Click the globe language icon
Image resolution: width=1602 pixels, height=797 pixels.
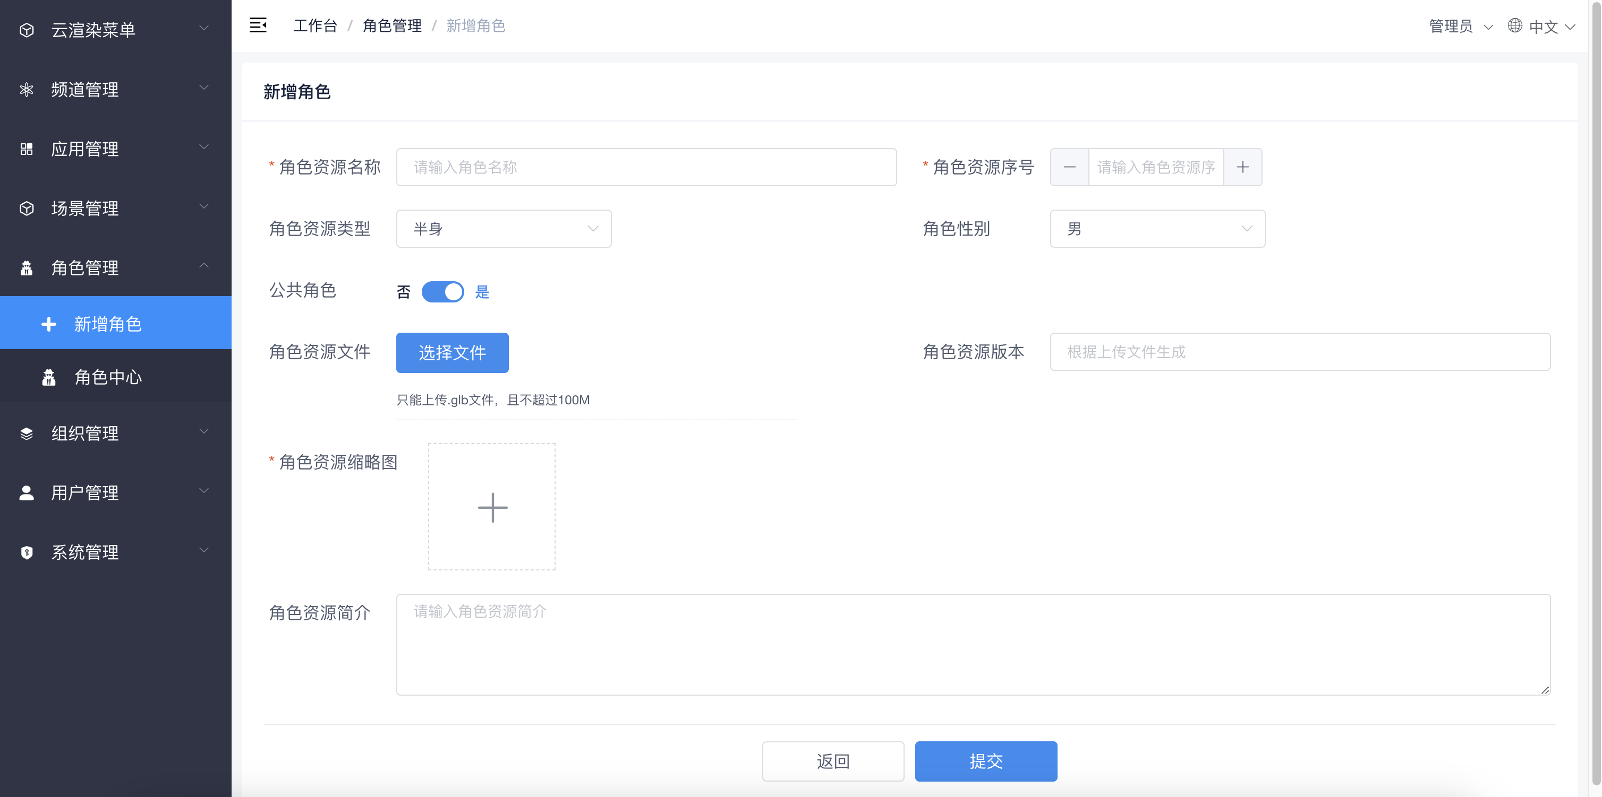click(1515, 25)
